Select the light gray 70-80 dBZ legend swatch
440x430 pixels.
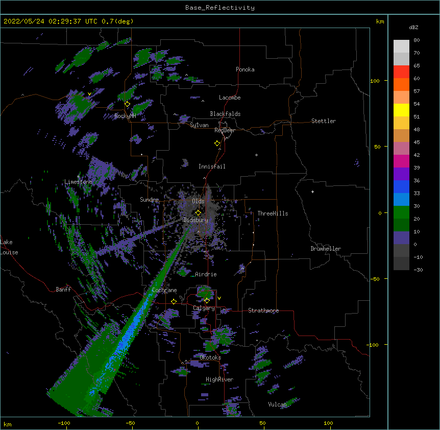click(x=401, y=46)
